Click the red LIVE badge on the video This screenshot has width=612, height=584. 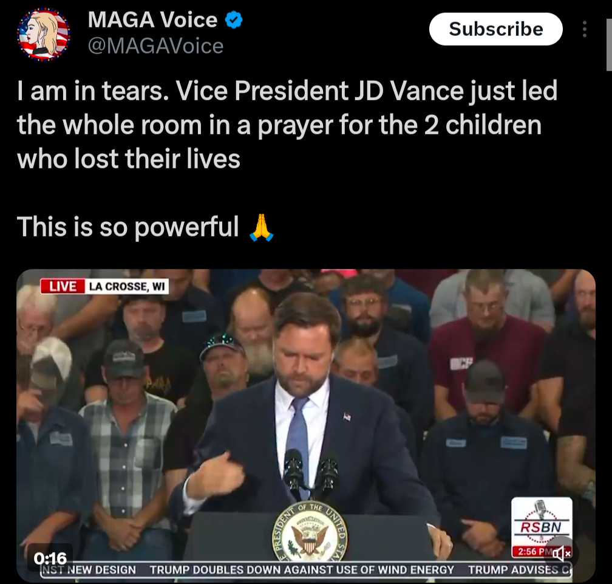tap(63, 286)
